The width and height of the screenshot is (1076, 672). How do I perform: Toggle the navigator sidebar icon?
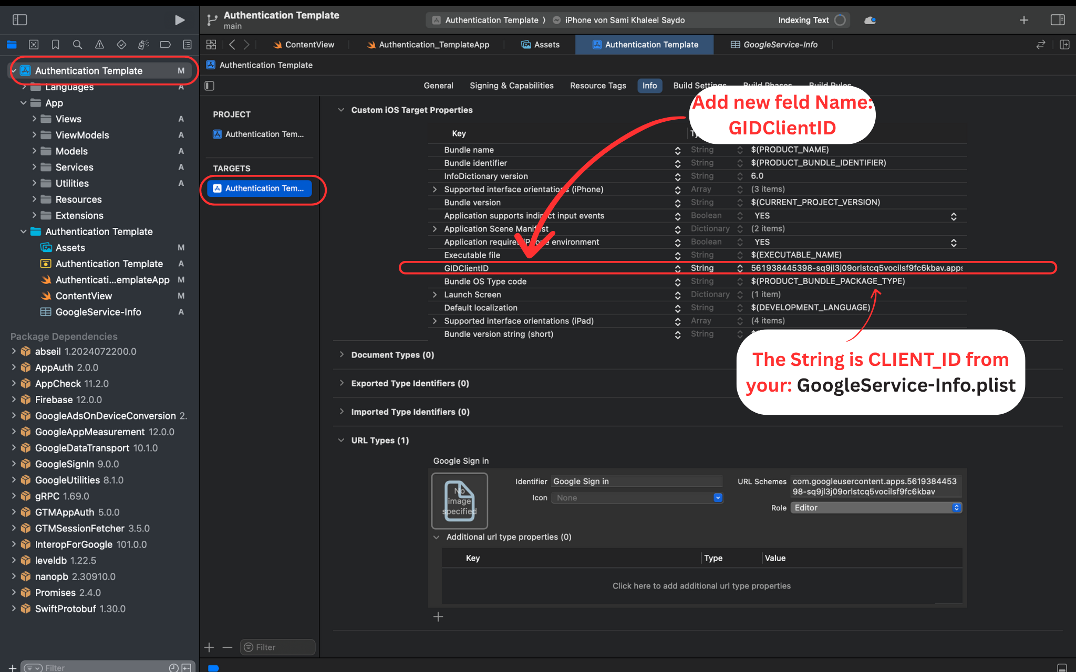tap(19, 20)
